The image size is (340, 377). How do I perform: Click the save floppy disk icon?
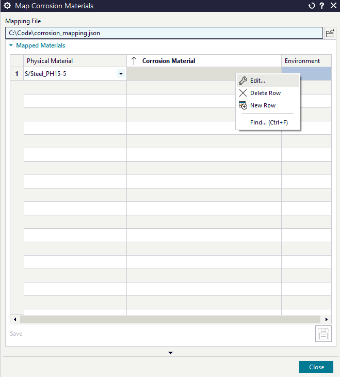(323, 334)
